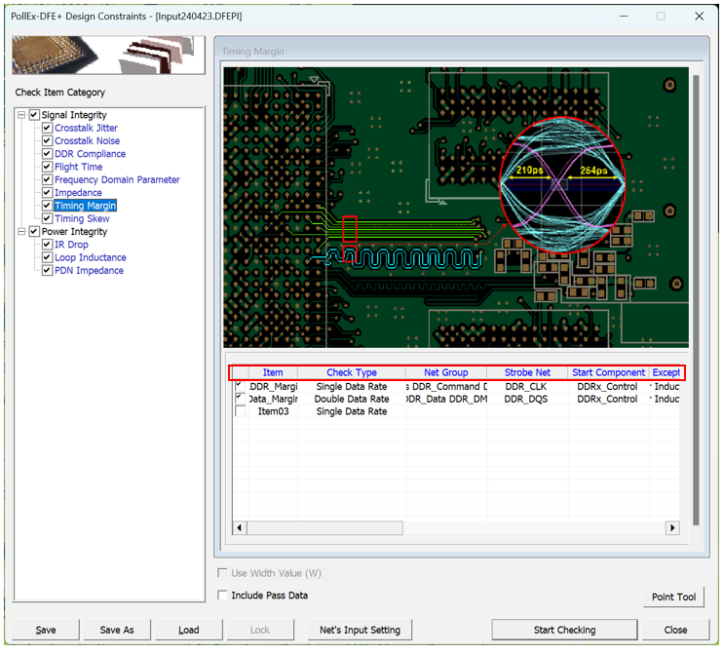The width and height of the screenshot is (723, 654).
Task: Select the IR Drop check item
Action: pyautogui.click(x=71, y=245)
